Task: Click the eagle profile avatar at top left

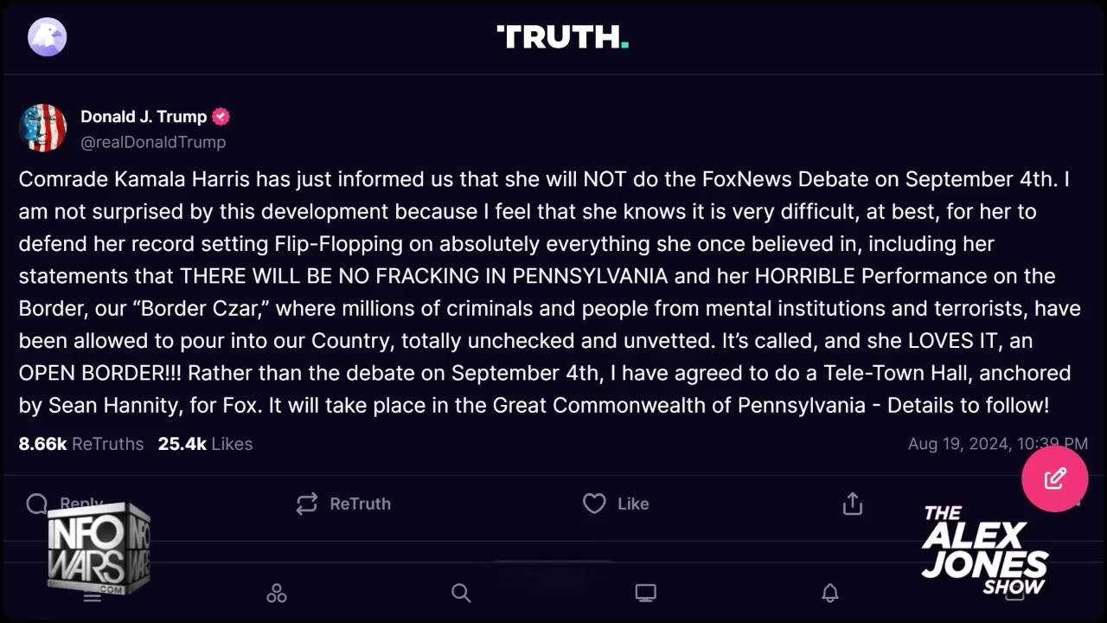Action: (x=47, y=37)
